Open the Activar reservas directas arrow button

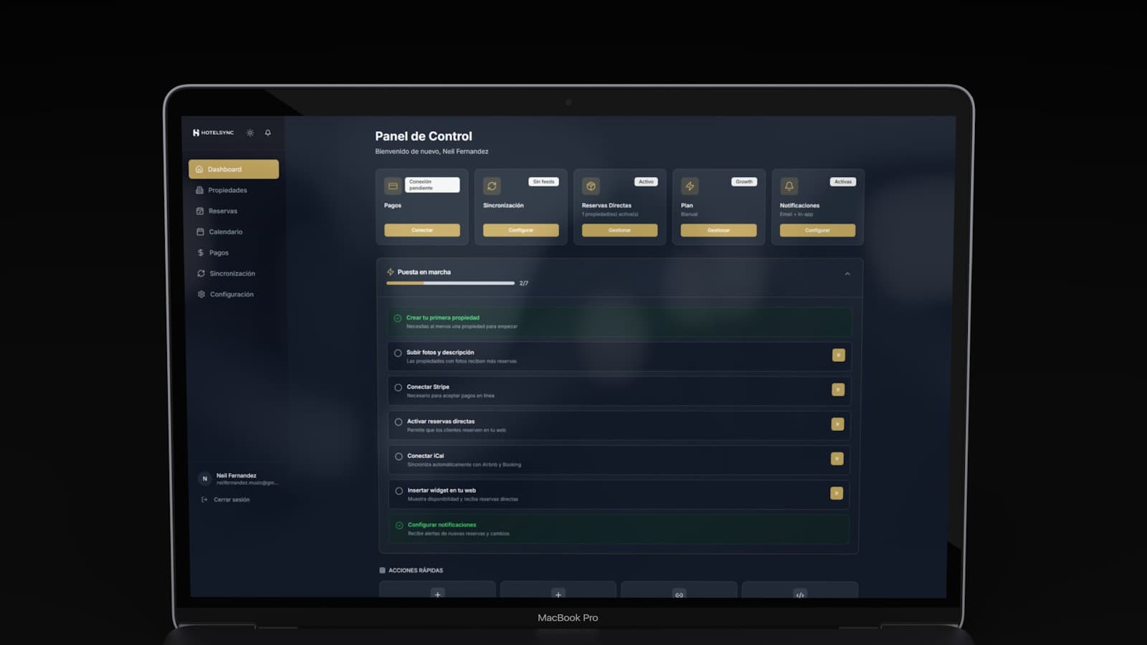(x=837, y=424)
